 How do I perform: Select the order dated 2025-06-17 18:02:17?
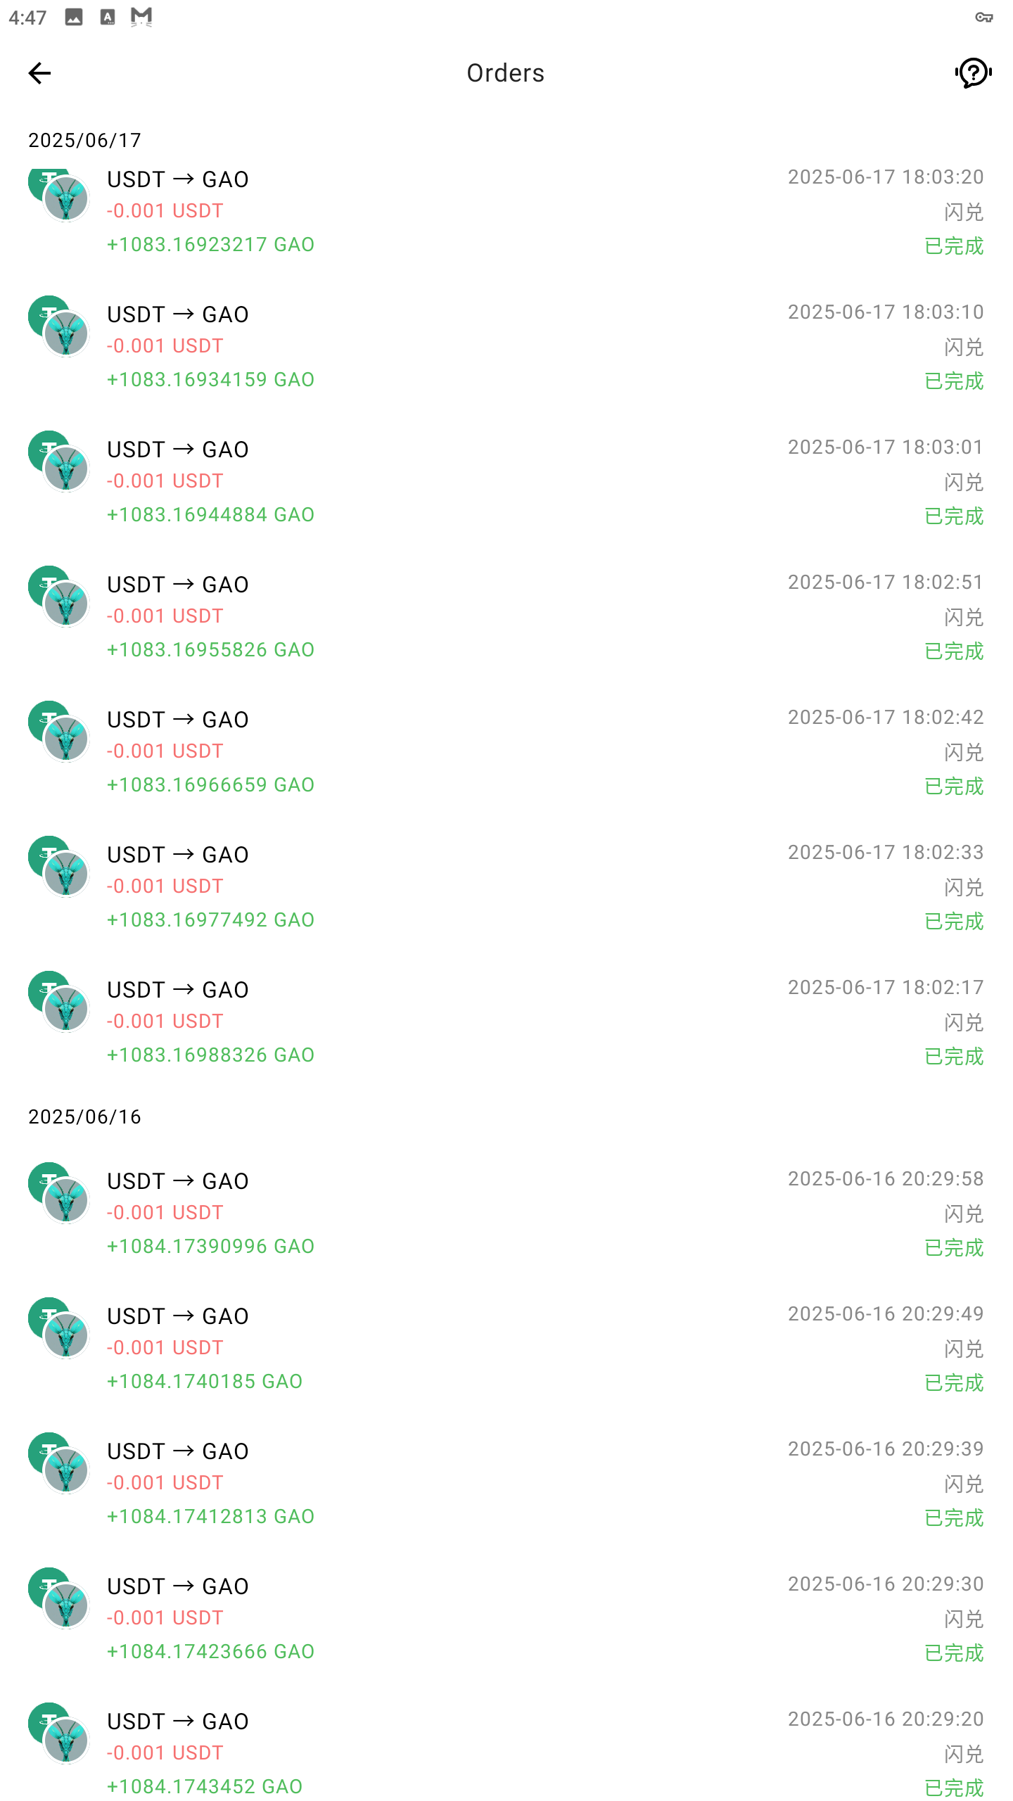[x=507, y=1022]
